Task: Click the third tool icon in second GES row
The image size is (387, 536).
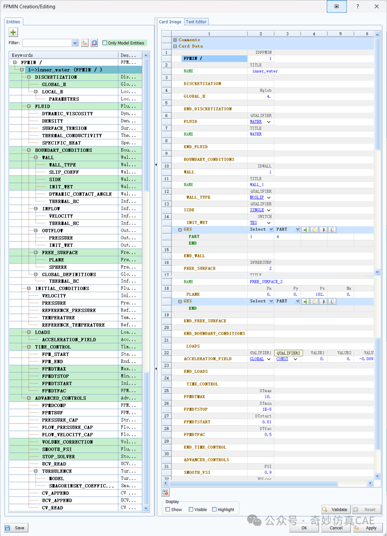Action: (323, 301)
